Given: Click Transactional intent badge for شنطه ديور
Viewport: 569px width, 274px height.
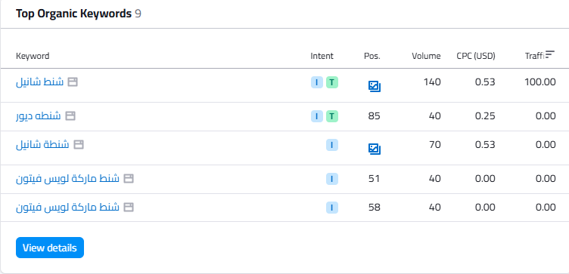Looking at the screenshot, I should coord(332,116).
